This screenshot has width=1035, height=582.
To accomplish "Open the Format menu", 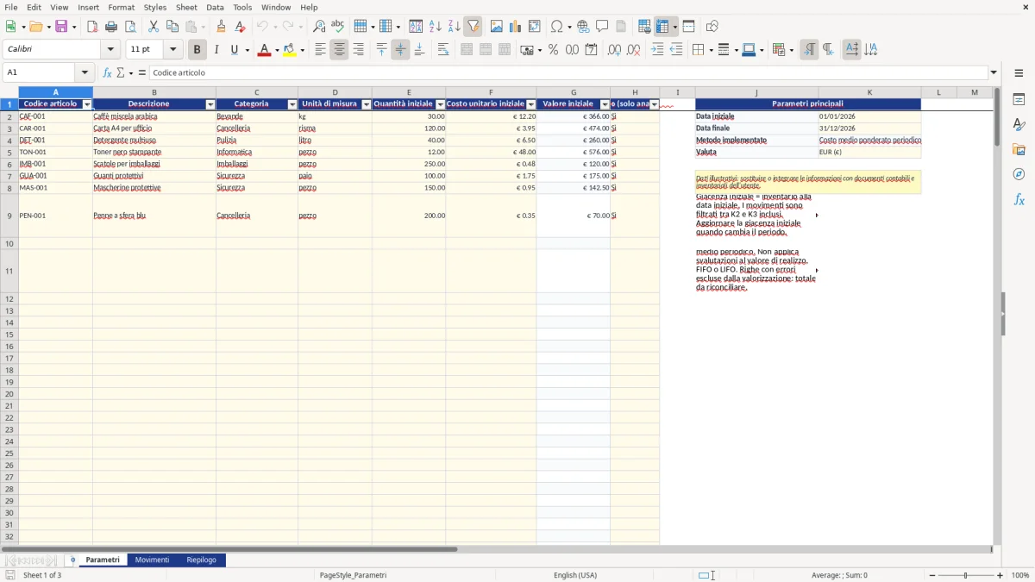I will tap(122, 7).
